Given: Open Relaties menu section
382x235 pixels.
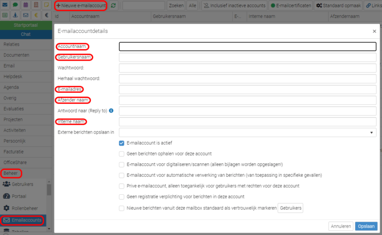Looking at the screenshot, I should pyautogui.click(x=26, y=44).
